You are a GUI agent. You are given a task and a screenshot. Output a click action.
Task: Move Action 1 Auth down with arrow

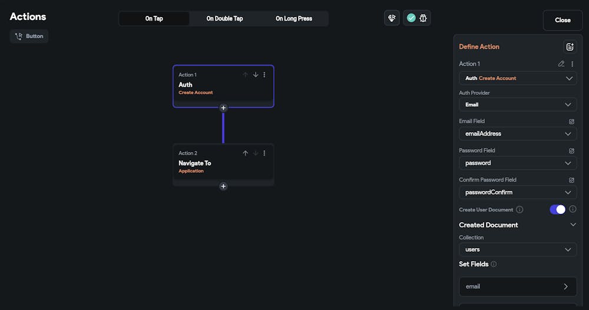(256, 75)
